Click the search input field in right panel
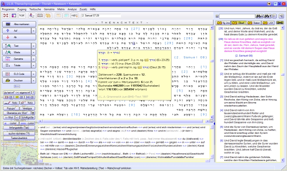Screen dimensions: 287x171 point(237,16)
